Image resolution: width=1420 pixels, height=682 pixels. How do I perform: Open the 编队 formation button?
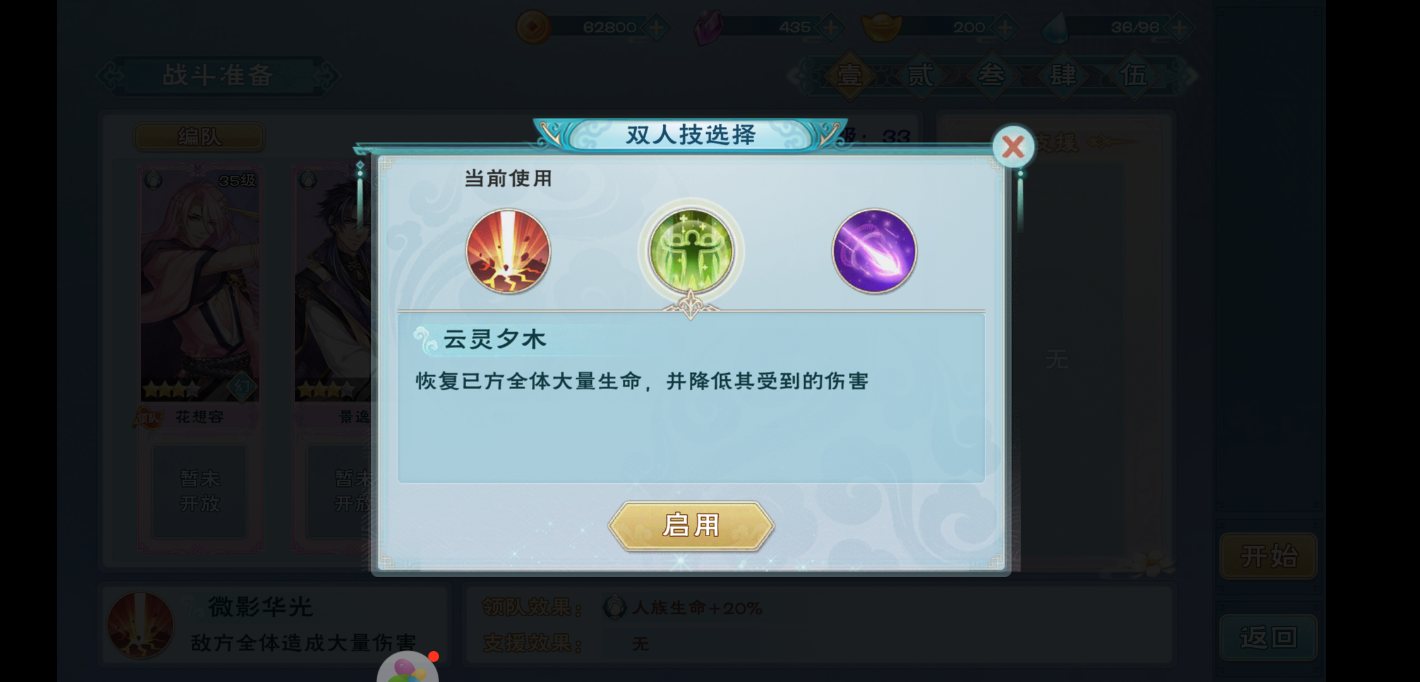point(200,136)
